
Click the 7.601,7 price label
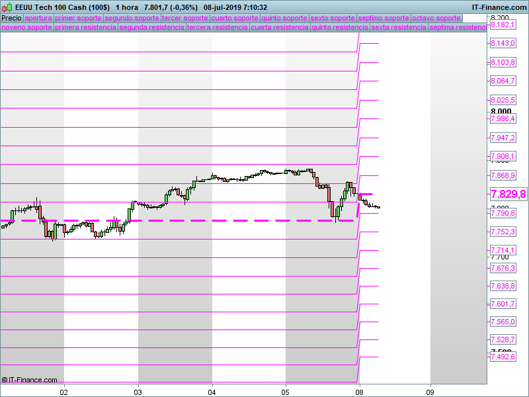click(x=503, y=304)
